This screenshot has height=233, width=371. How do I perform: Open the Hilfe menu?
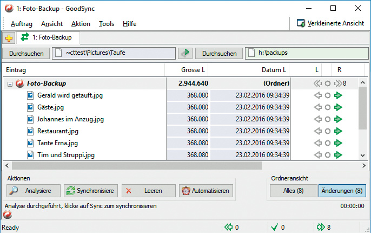[x=129, y=24]
